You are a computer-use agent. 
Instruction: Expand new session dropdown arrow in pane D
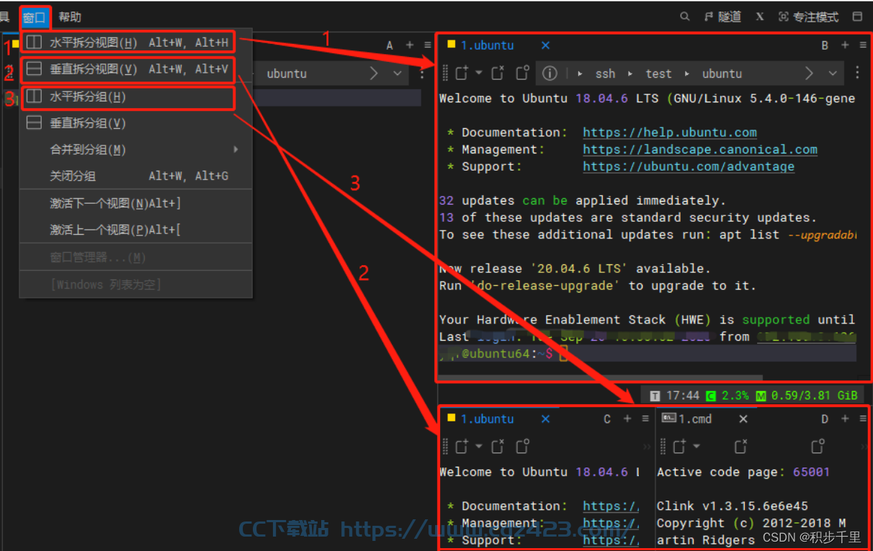pos(696,447)
